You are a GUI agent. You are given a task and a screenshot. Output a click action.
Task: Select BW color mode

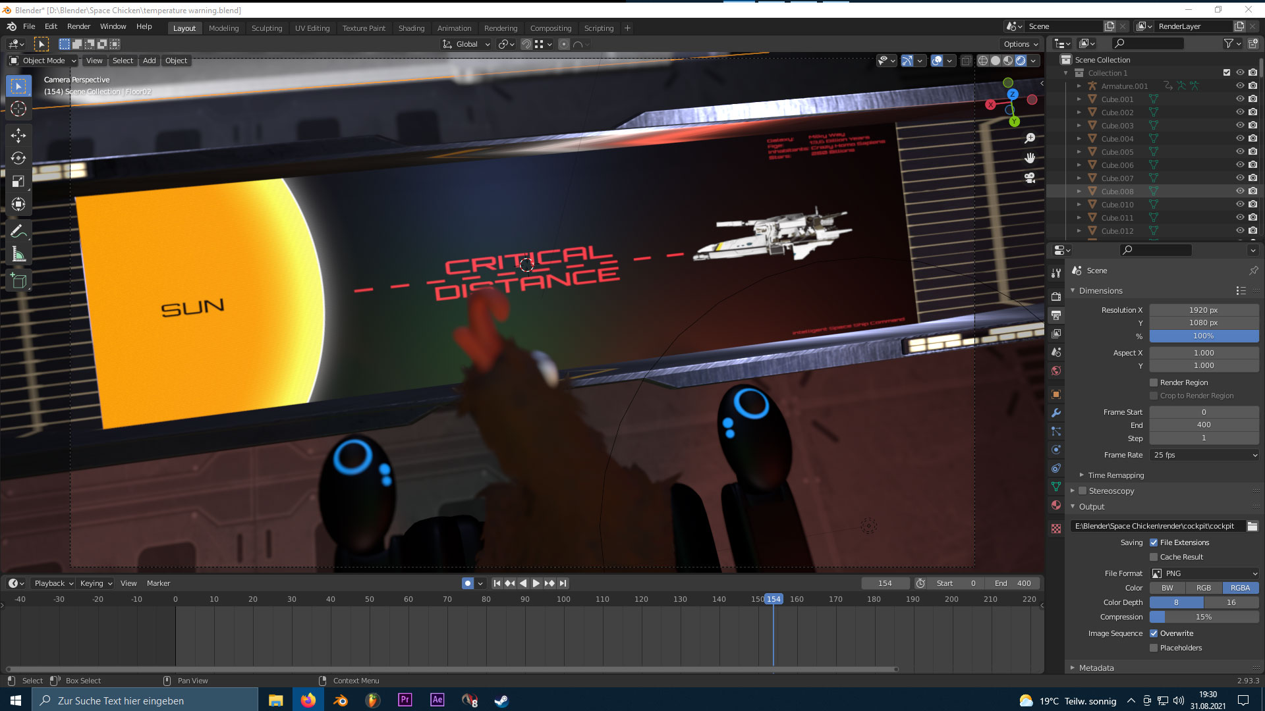pyautogui.click(x=1167, y=588)
